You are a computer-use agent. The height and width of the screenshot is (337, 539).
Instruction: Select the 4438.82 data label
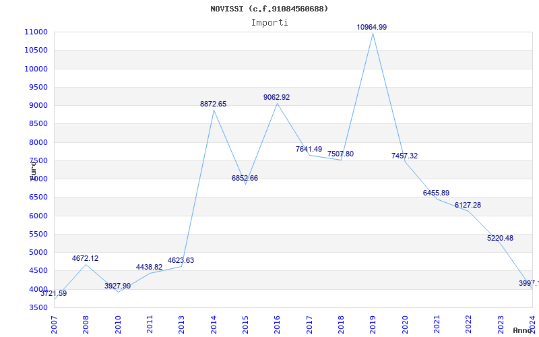pos(149,267)
